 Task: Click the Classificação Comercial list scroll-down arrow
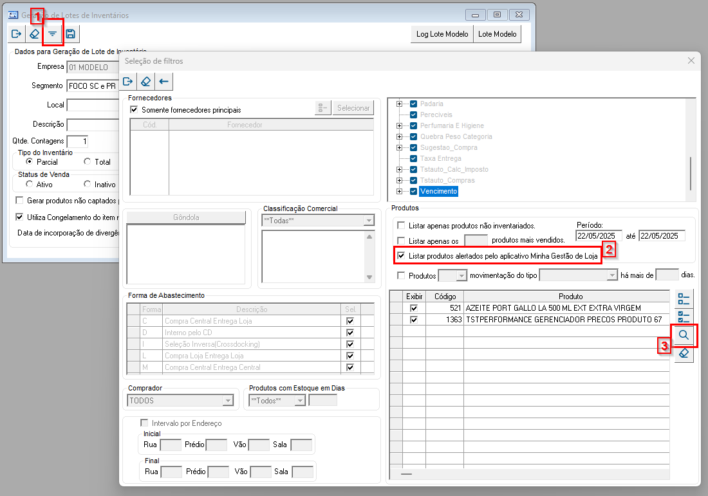pyautogui.click(x=369, y=277)
